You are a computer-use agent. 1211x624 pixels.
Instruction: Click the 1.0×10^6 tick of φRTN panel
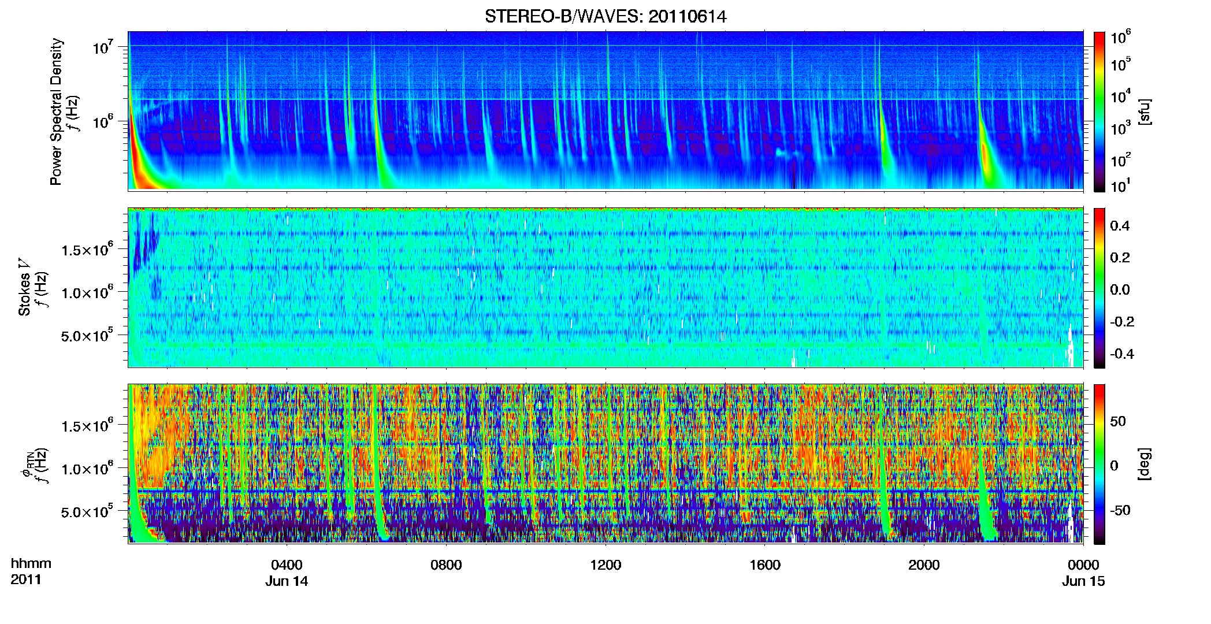(x=87, y=469)
